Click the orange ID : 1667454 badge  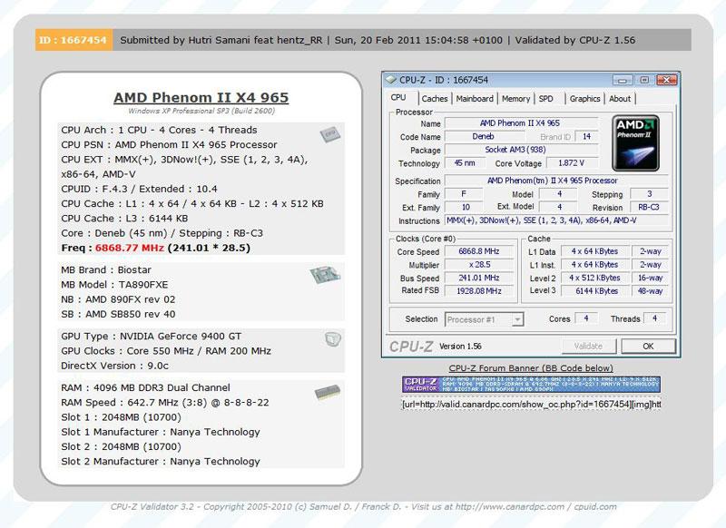tap(74, 40)
